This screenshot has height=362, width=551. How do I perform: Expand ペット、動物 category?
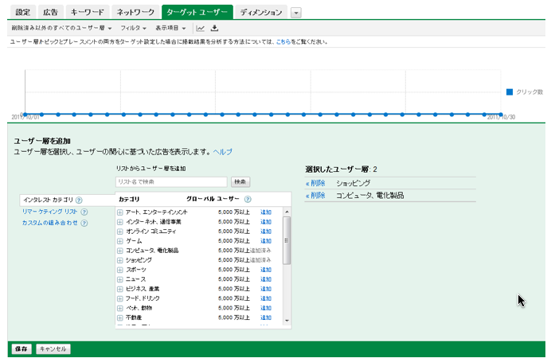click(x=119, y=308)
